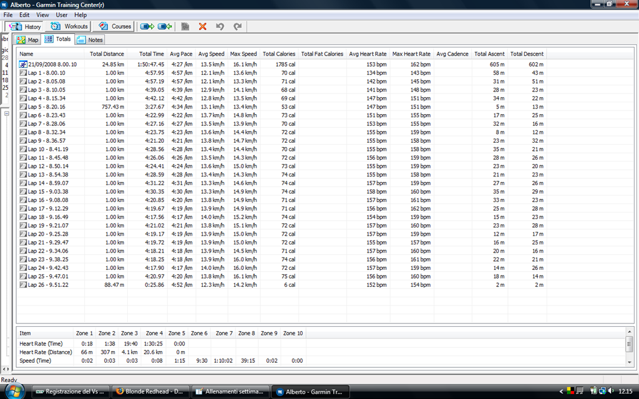The width and height of the screenshot is (639, 399).
Task: Click the zone panel scrollbar down arrow
Action: pos(629,362)
